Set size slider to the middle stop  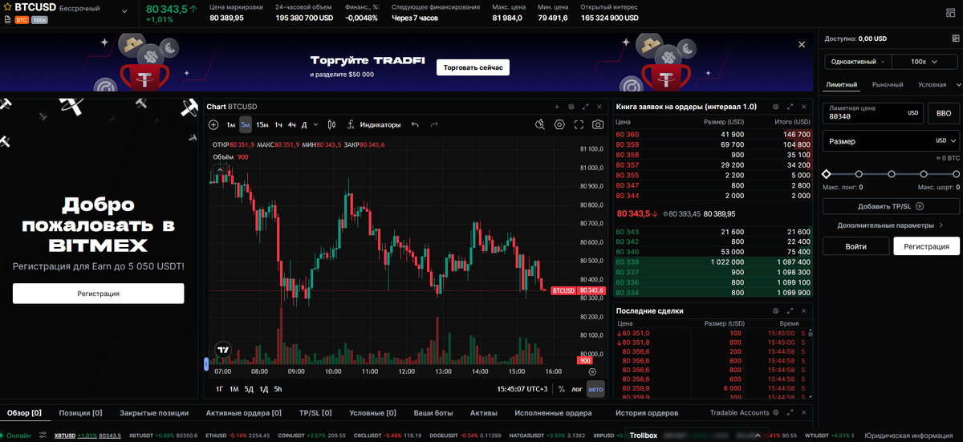pos(891,173)
